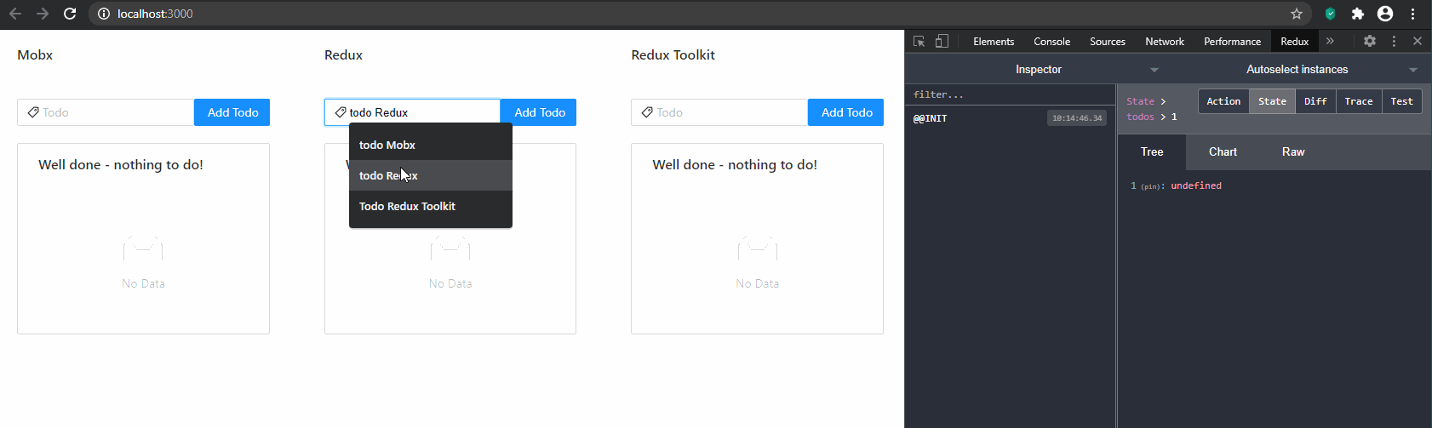Go back in browser history
This screenshot has width=1432, height=428.
pos(15,14)
